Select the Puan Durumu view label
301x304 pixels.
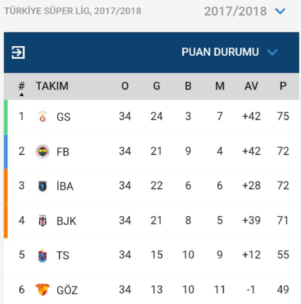click(220, 52)
